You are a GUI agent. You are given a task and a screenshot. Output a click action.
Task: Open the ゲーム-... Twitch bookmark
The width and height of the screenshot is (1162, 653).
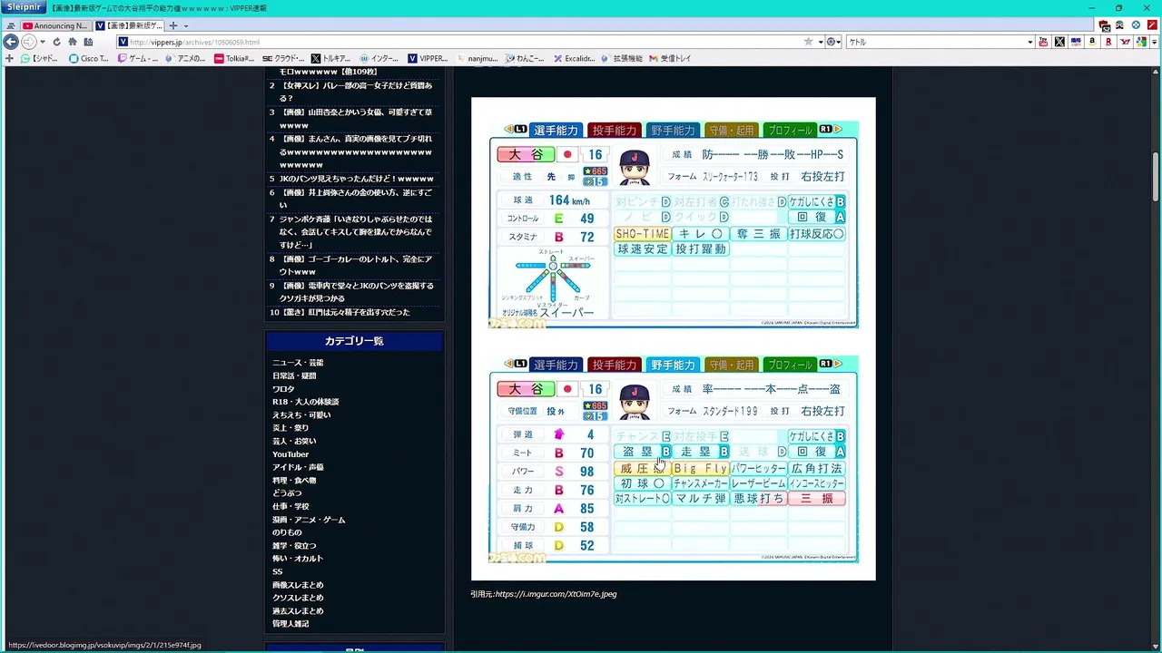pos(138,58)
